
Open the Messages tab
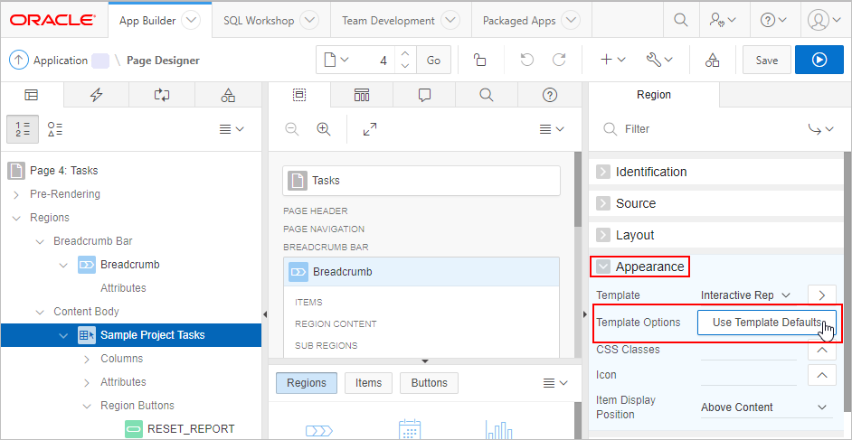pos(424,95)
